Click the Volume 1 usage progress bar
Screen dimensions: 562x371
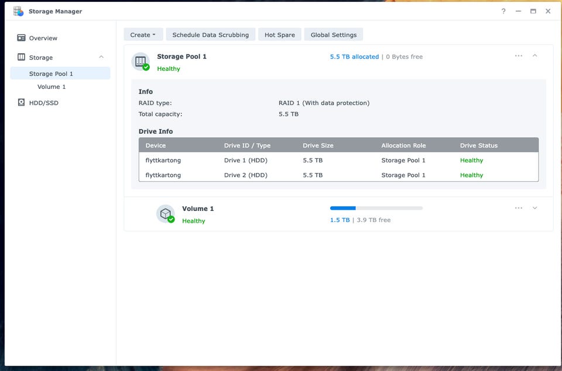coord(376,208)
